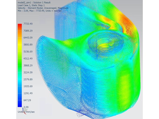Click legend value 1935.69

(28, 86)
